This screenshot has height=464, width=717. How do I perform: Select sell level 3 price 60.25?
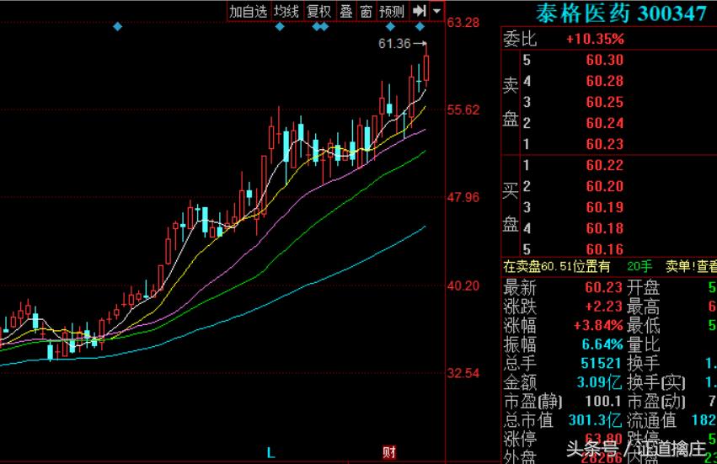(x=604, y=102)
